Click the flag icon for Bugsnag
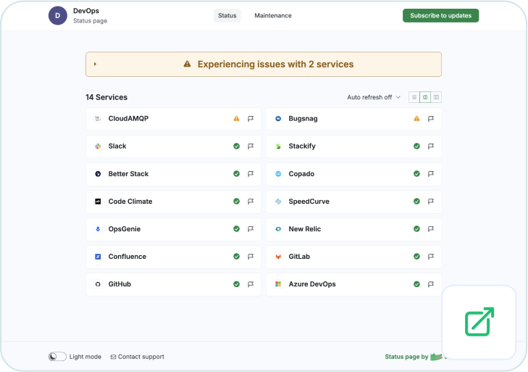Screen dimensions: 528x372 pyautogui.click(x=431, y=119)
